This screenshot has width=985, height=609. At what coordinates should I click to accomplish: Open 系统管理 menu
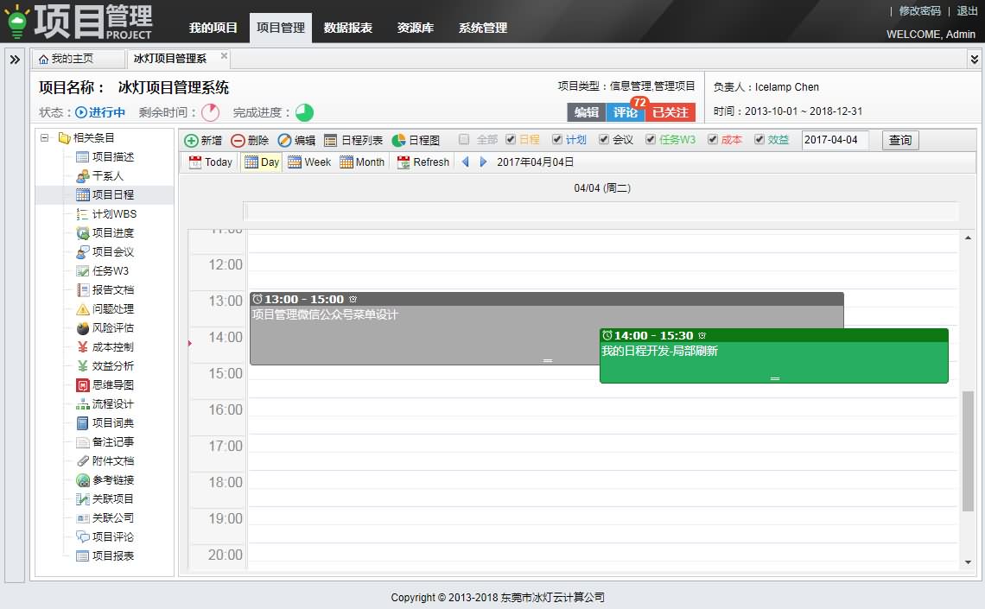click(482, 28)
